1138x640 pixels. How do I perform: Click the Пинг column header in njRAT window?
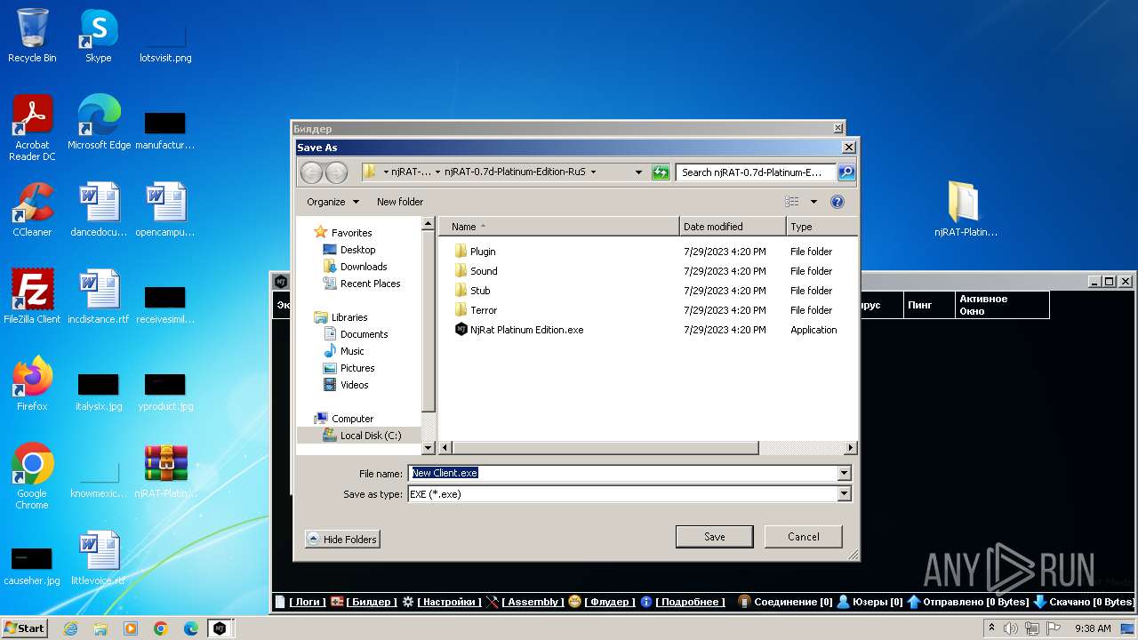point(929,305)
